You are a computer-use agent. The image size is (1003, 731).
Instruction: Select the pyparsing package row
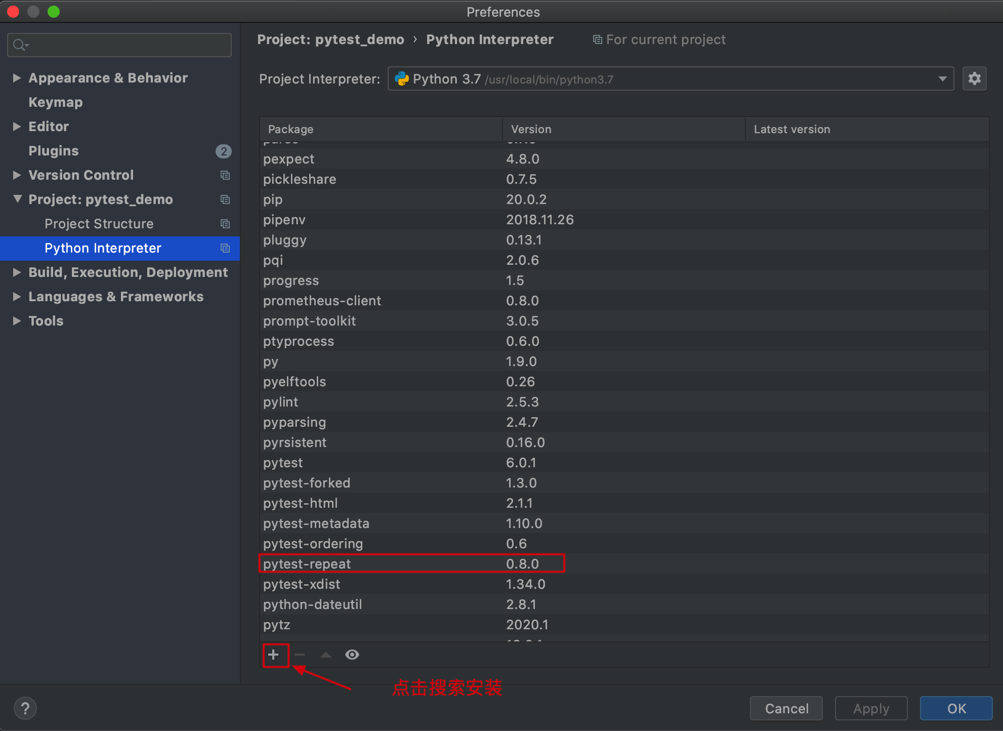click(x=624, y=422)
